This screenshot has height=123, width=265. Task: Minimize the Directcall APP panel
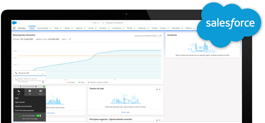43,73
